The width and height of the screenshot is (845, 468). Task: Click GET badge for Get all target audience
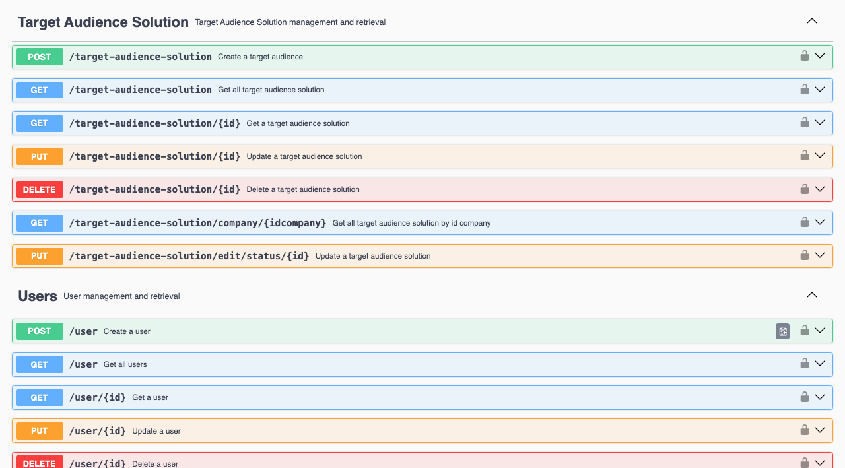[x=40, y=90]
